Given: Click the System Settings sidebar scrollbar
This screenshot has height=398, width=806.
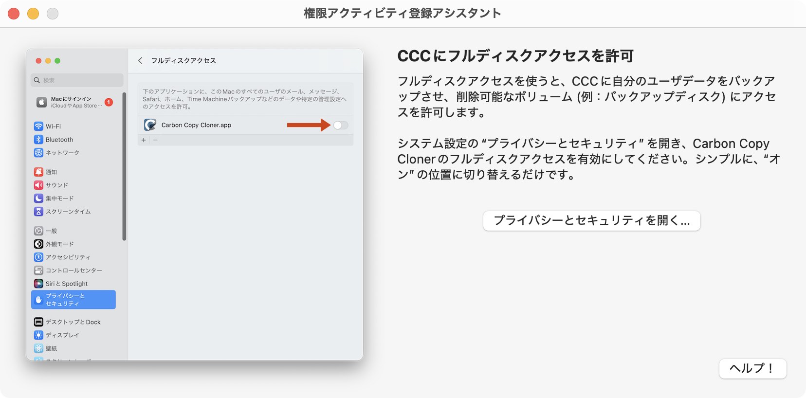Looking at the screenshot, I should pyautogui.click(x=124, y=166).
